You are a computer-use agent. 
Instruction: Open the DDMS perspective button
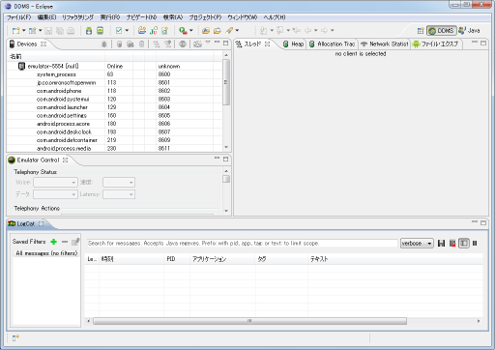click(x=442, y=31)
